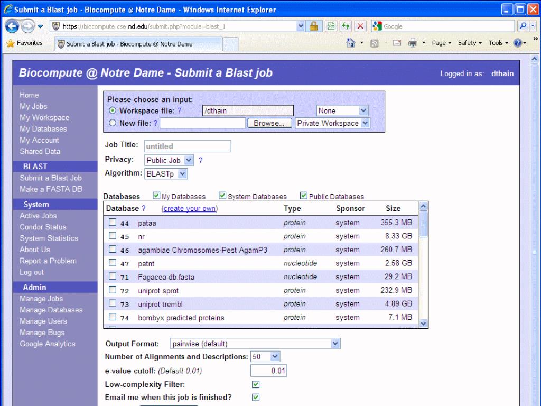Click into the Job Title field
This screenshot has width=541, height=406.
pos(188,146)
